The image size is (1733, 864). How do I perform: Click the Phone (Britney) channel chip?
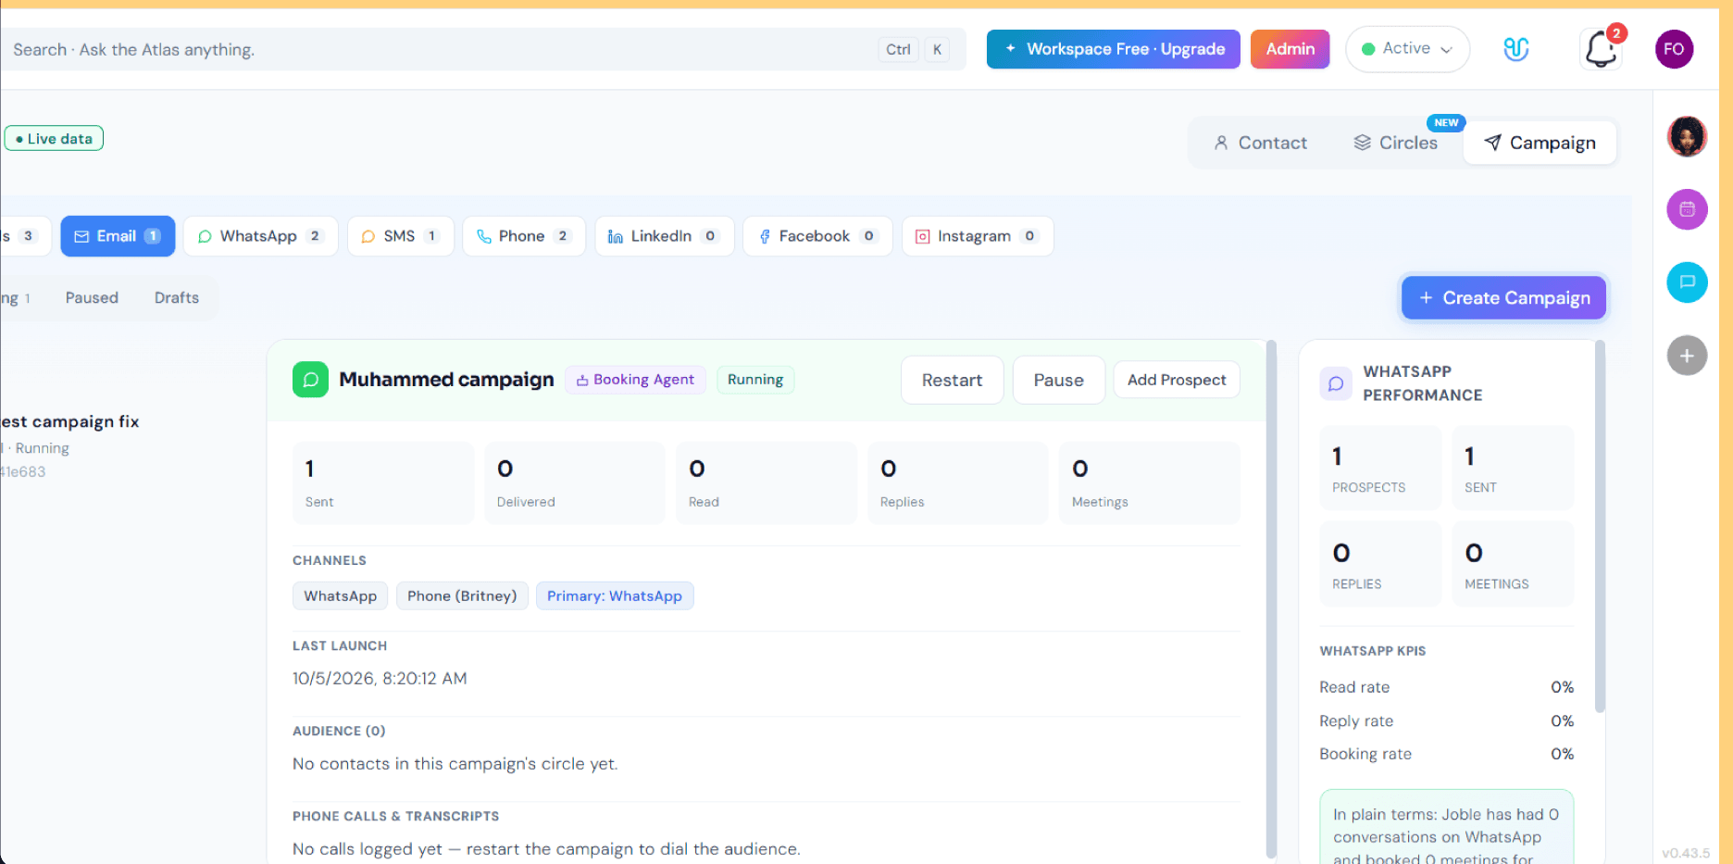462,595
